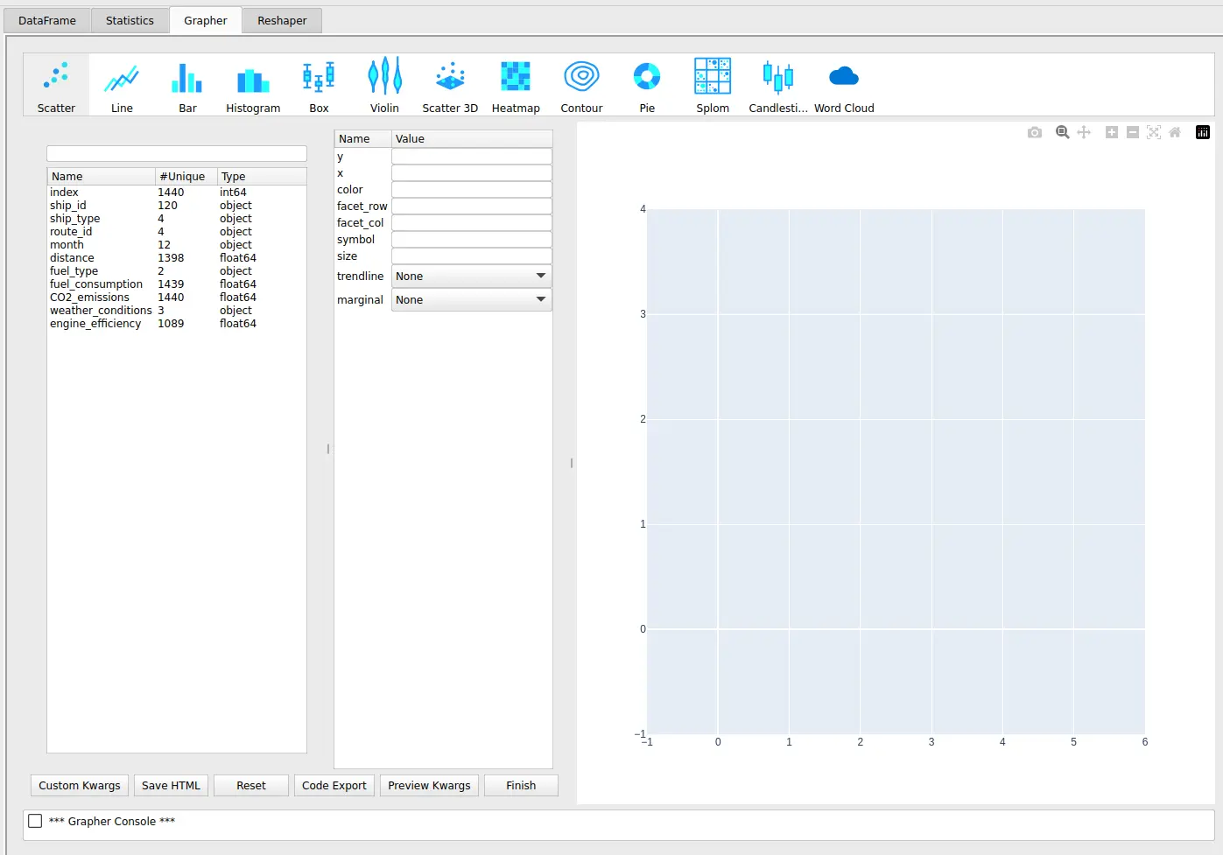This screenshot has height=855, width=1223.
Task: Choose the Line chart icon
Action: (x=122, y=84)
